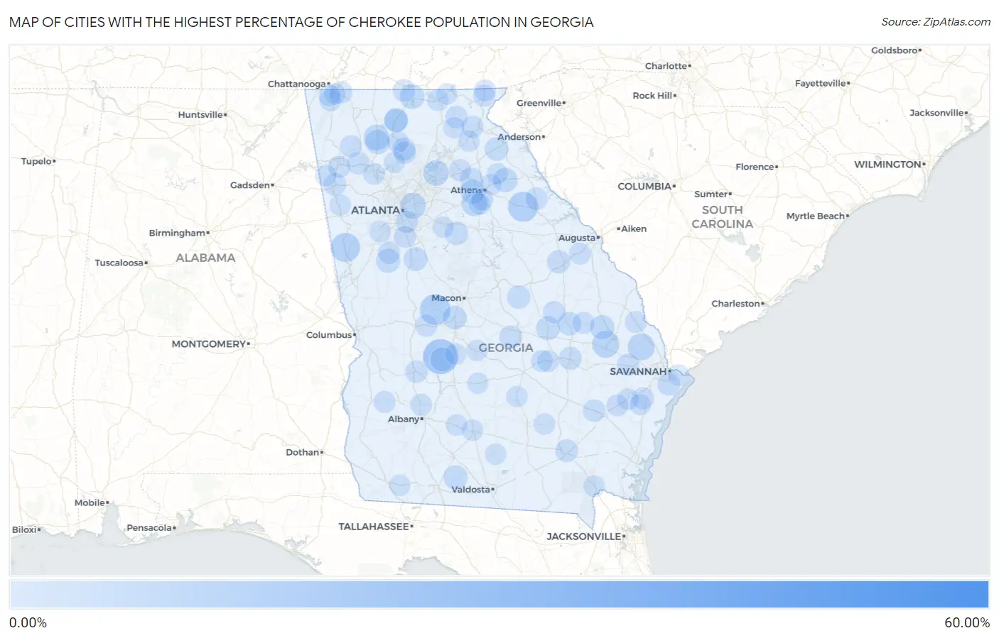
Task: Click the SAVANNAH city label
Action: tap(638, 371)
